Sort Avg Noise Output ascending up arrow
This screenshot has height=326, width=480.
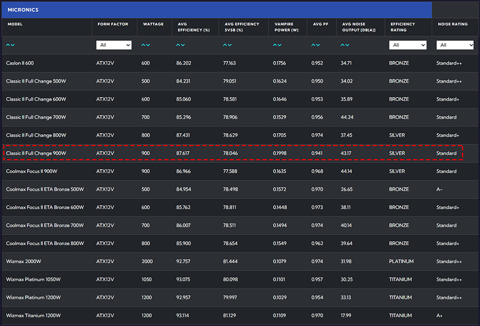(343, 45)
